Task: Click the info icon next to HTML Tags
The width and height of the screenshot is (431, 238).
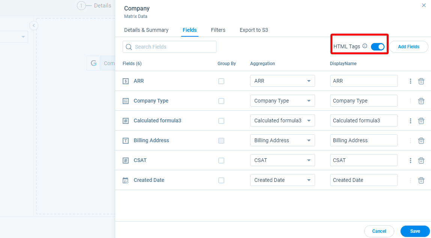Action: [x=365, y=46]
